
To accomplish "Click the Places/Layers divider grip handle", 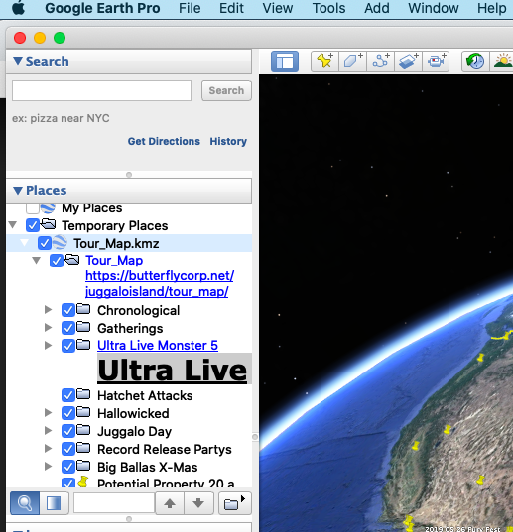I will click(129, 519).
